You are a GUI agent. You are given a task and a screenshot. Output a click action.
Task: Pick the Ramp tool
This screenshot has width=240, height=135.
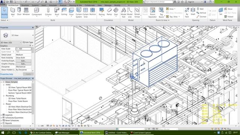coord(109,12)
